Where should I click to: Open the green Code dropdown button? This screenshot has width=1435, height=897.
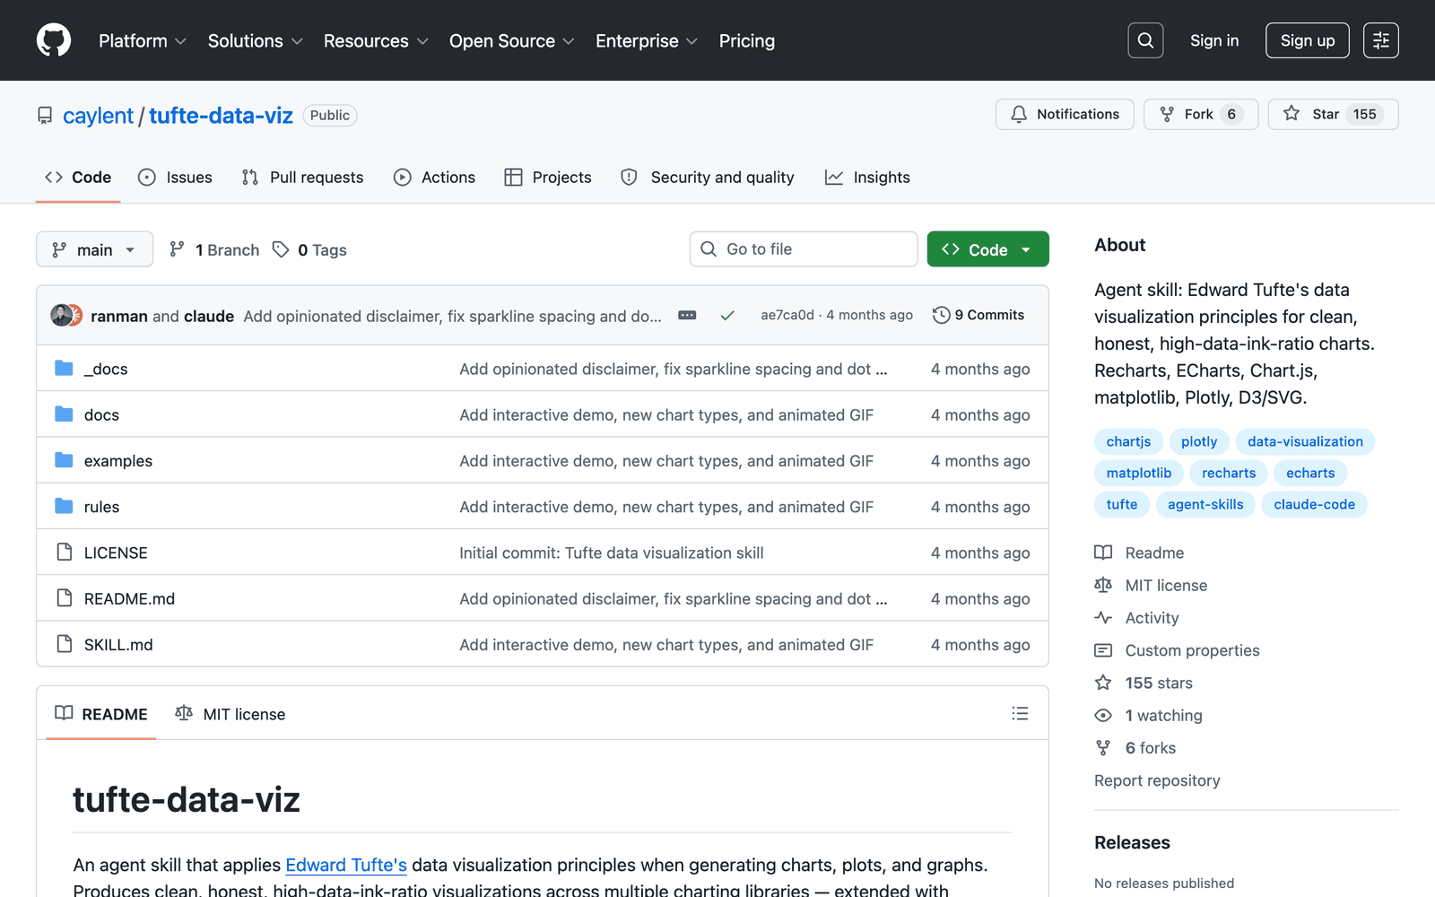click(987, 249)
